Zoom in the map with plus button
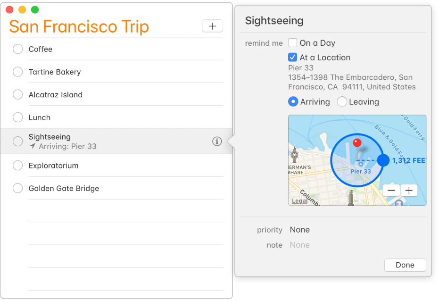The width and height of the screenshot is (439, 300). [409, 191]
